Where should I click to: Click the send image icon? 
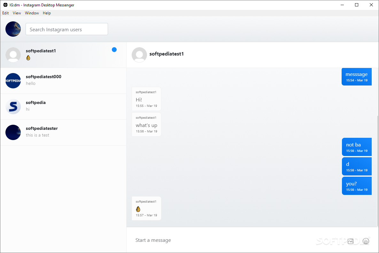351,241
